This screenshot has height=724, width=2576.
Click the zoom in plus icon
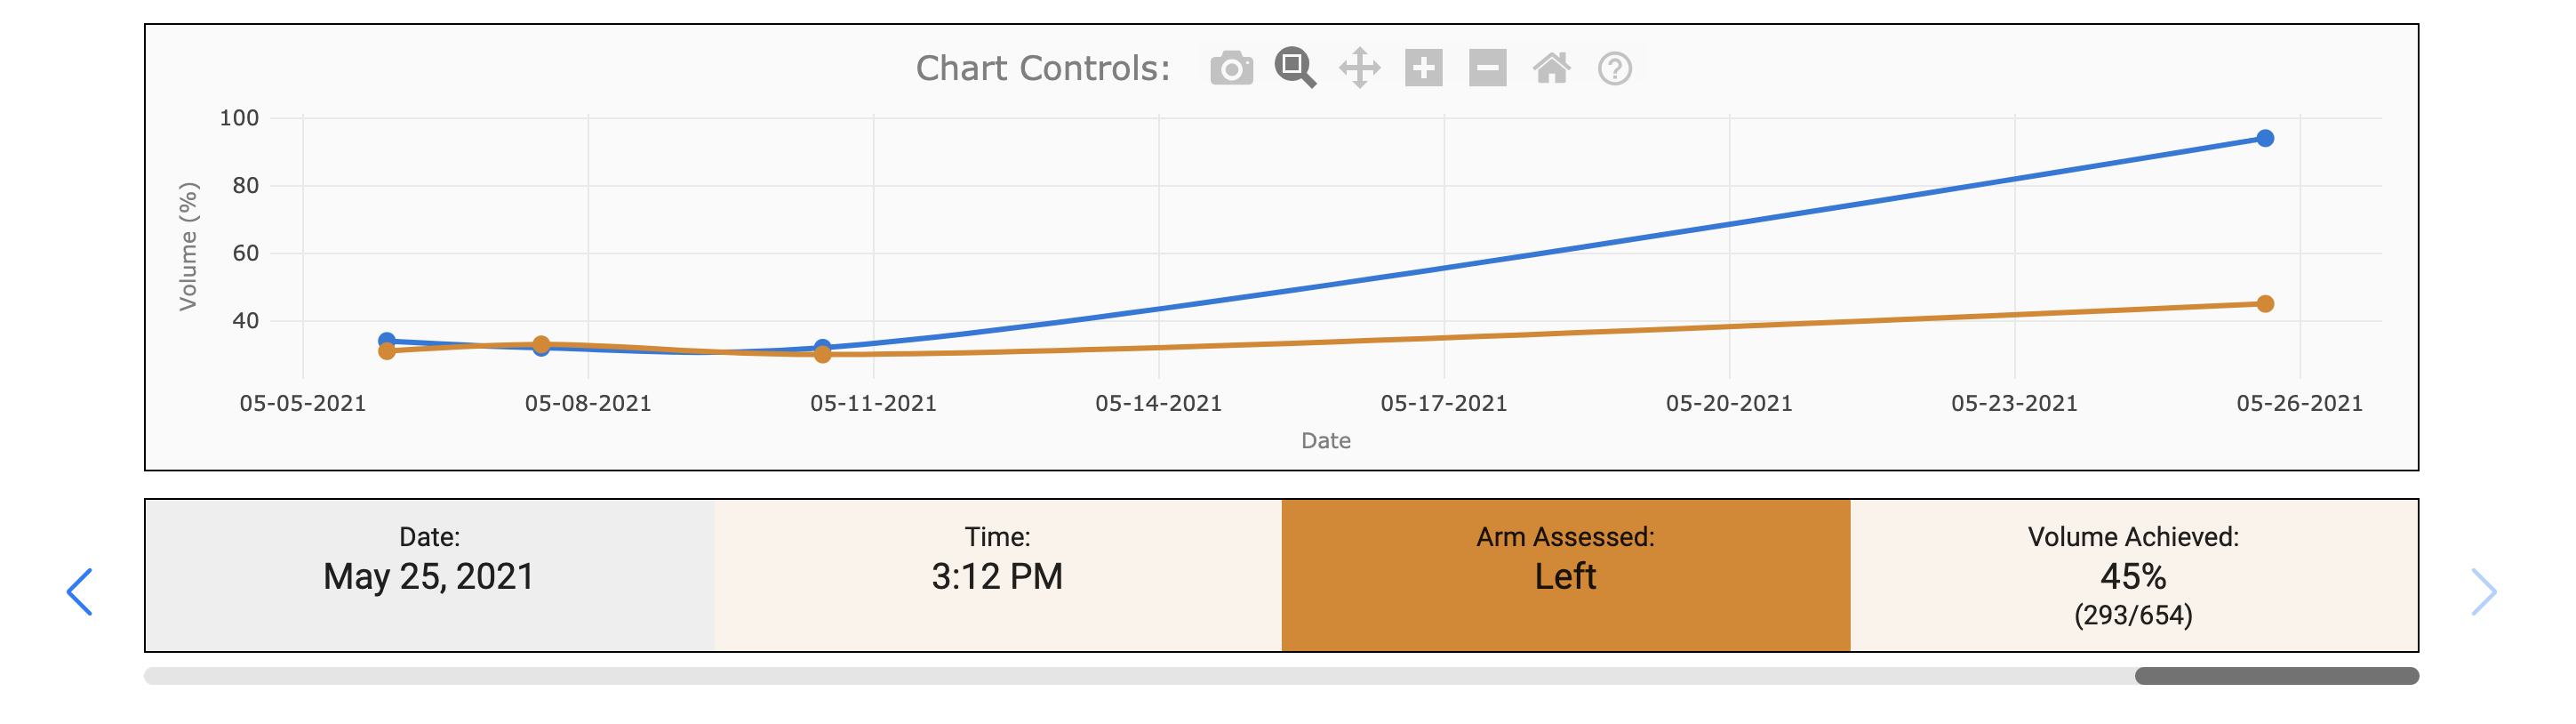[1423, 68]
